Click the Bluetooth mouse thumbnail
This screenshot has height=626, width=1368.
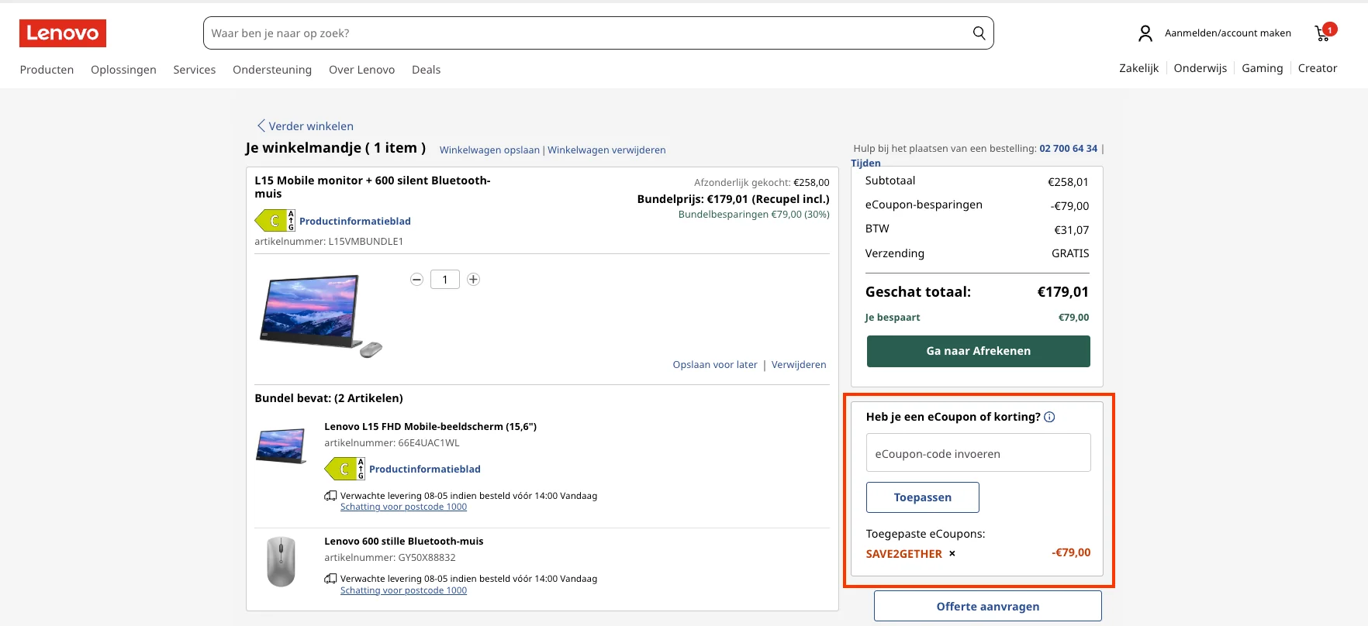click(281, 562)
